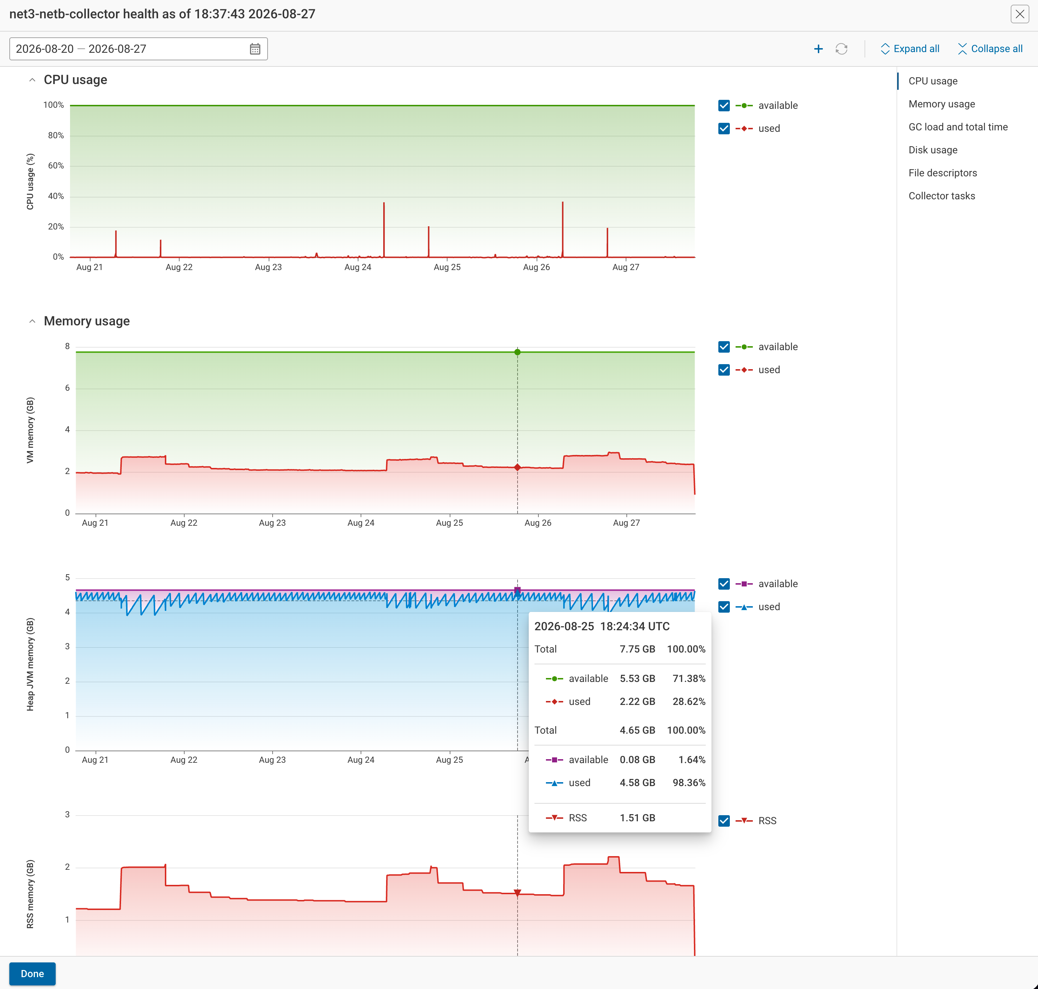Click the Collapse all label
This screenshot has width=1038, height=989.
996,49
